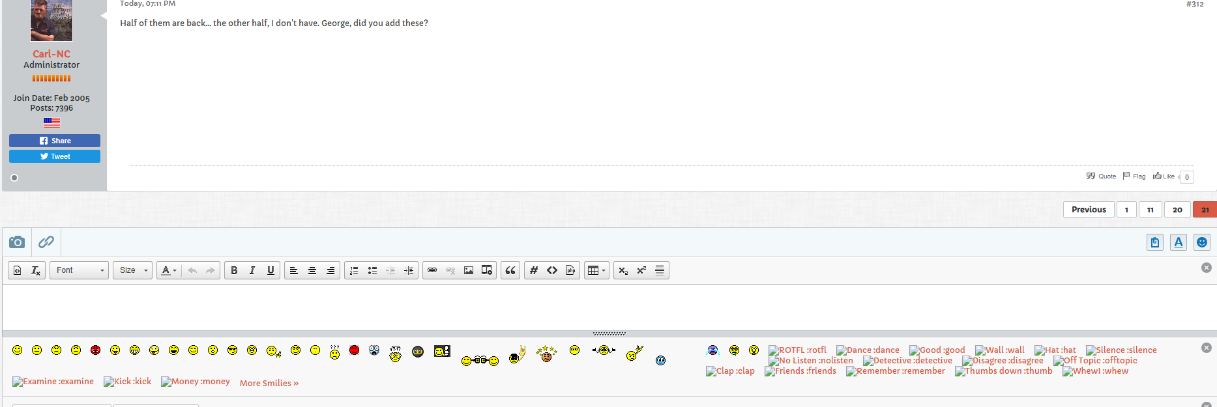Insert a bulleted list
Viewport: 1217px width, 407px height.
tap(372, 270)
